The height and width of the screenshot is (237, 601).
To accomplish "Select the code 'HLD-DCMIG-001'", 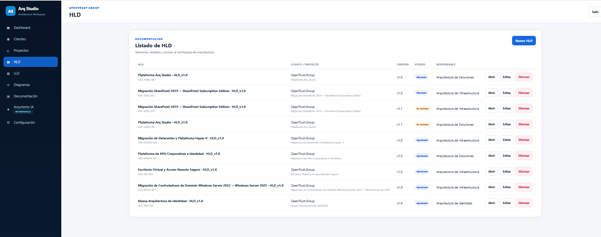I will coord(147,143).
